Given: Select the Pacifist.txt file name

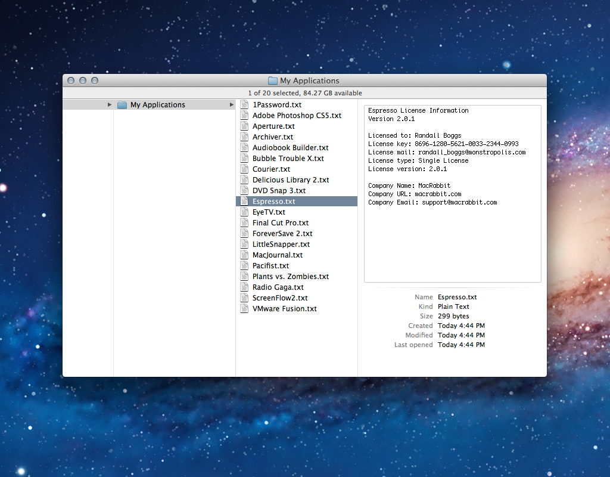Looking at the screenshot, I should (271, 265).
